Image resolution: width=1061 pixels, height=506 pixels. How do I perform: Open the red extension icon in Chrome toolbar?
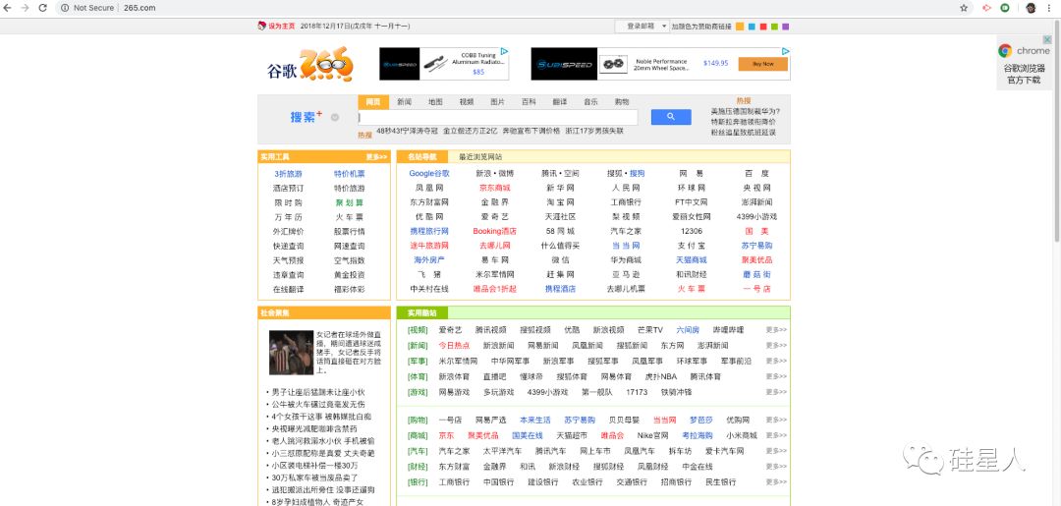pyautogui.click(x=986, y=8)
